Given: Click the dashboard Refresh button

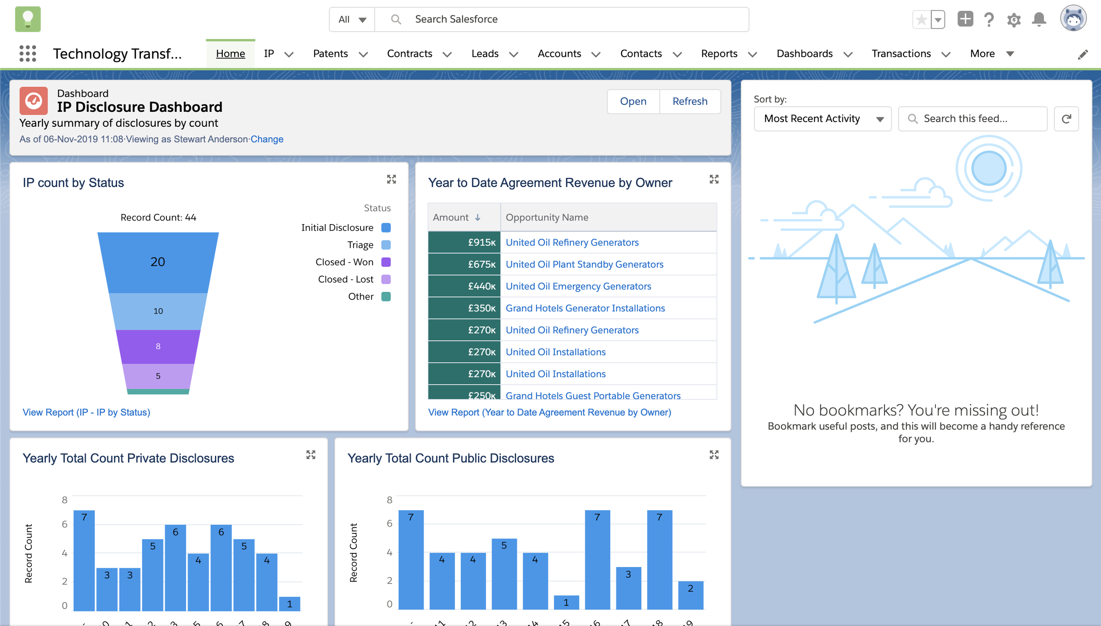Looking at the screenshot, I should coord(690,101).
